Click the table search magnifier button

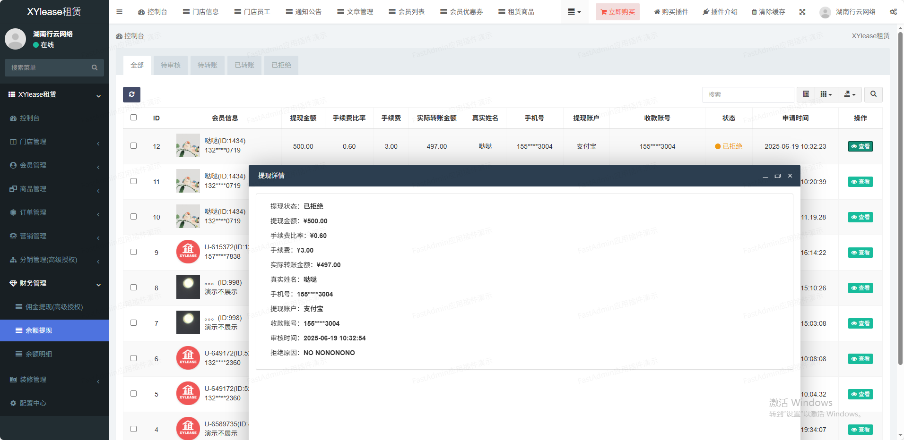873,94
